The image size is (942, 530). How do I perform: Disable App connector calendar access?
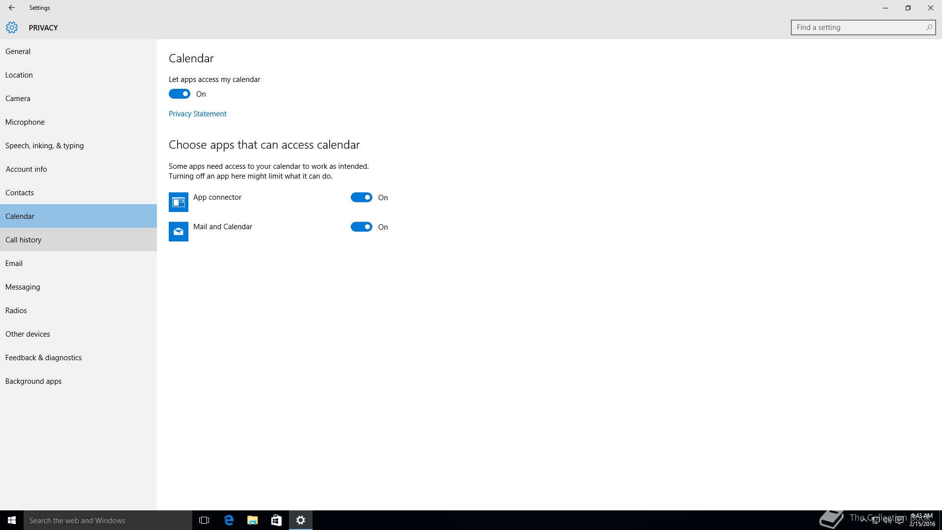(x=362, y=197)
